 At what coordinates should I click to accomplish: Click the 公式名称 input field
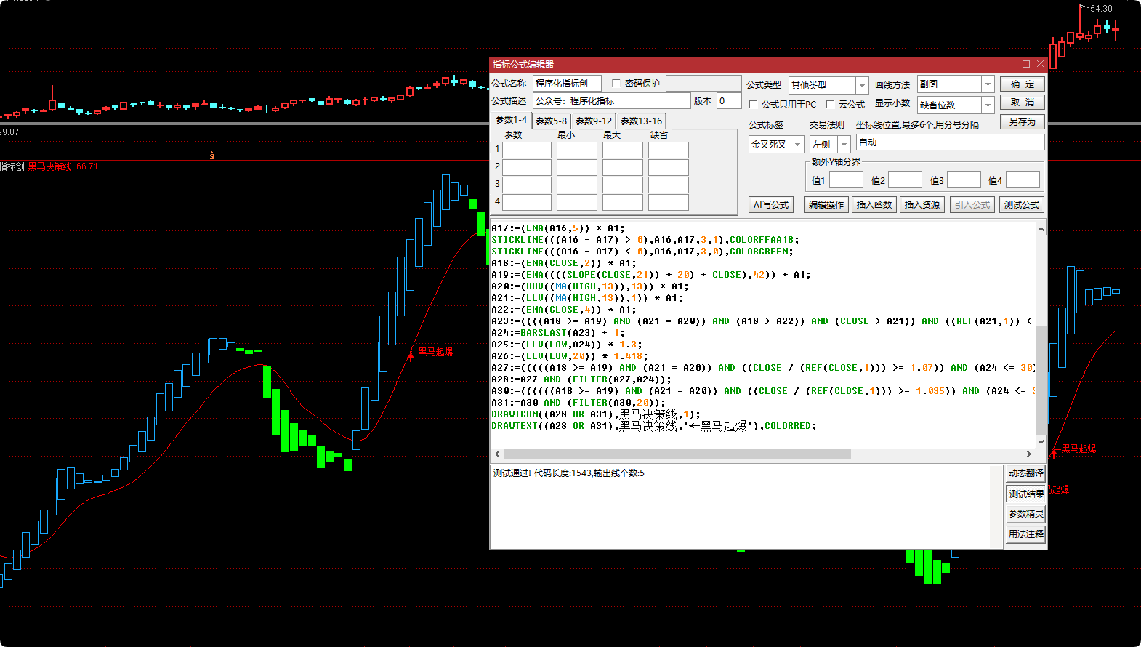567,83
